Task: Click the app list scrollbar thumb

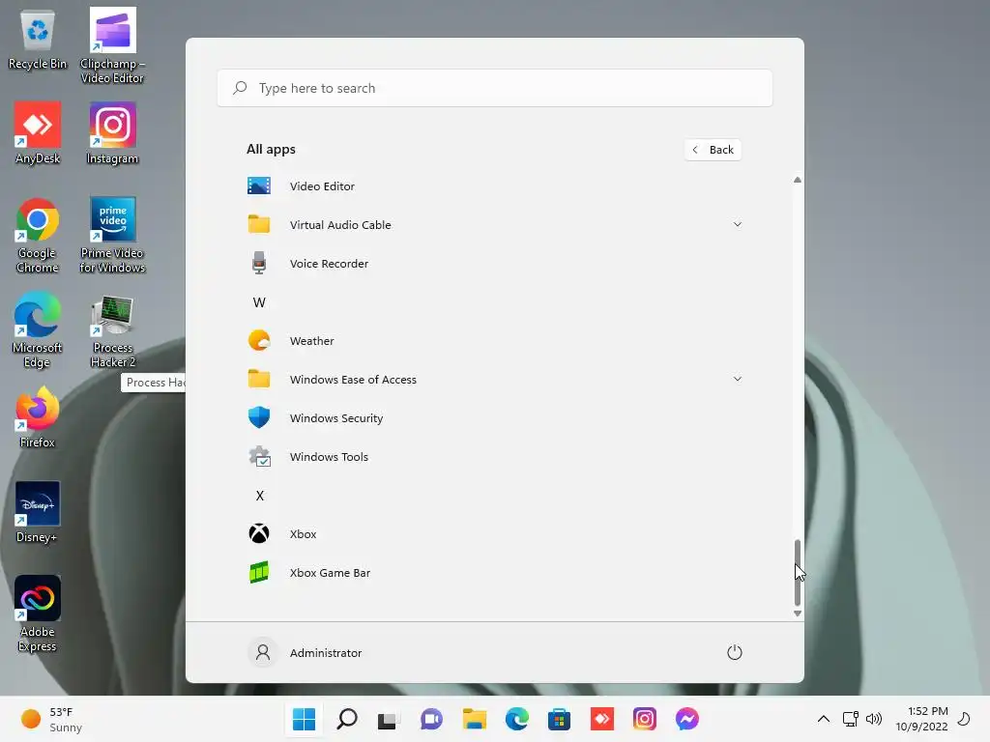Action: tap(798, 572)
